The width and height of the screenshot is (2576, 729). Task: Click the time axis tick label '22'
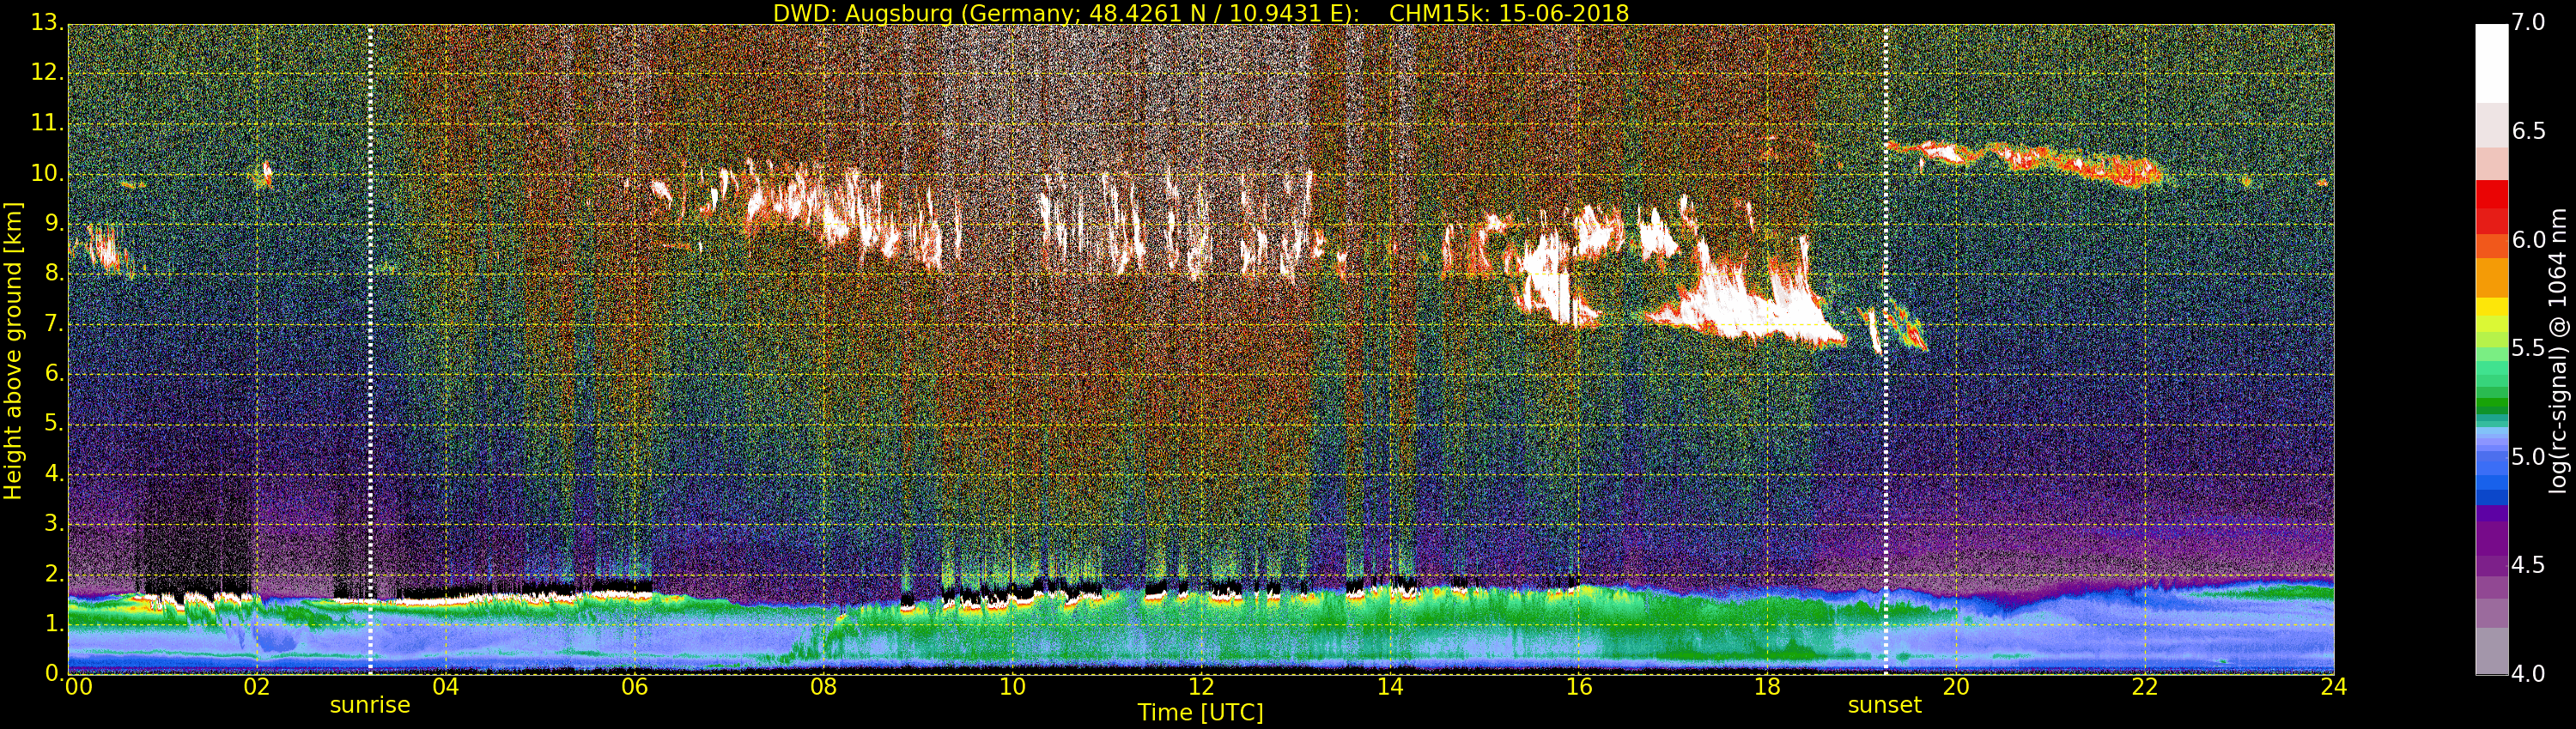pos(2145,687)
